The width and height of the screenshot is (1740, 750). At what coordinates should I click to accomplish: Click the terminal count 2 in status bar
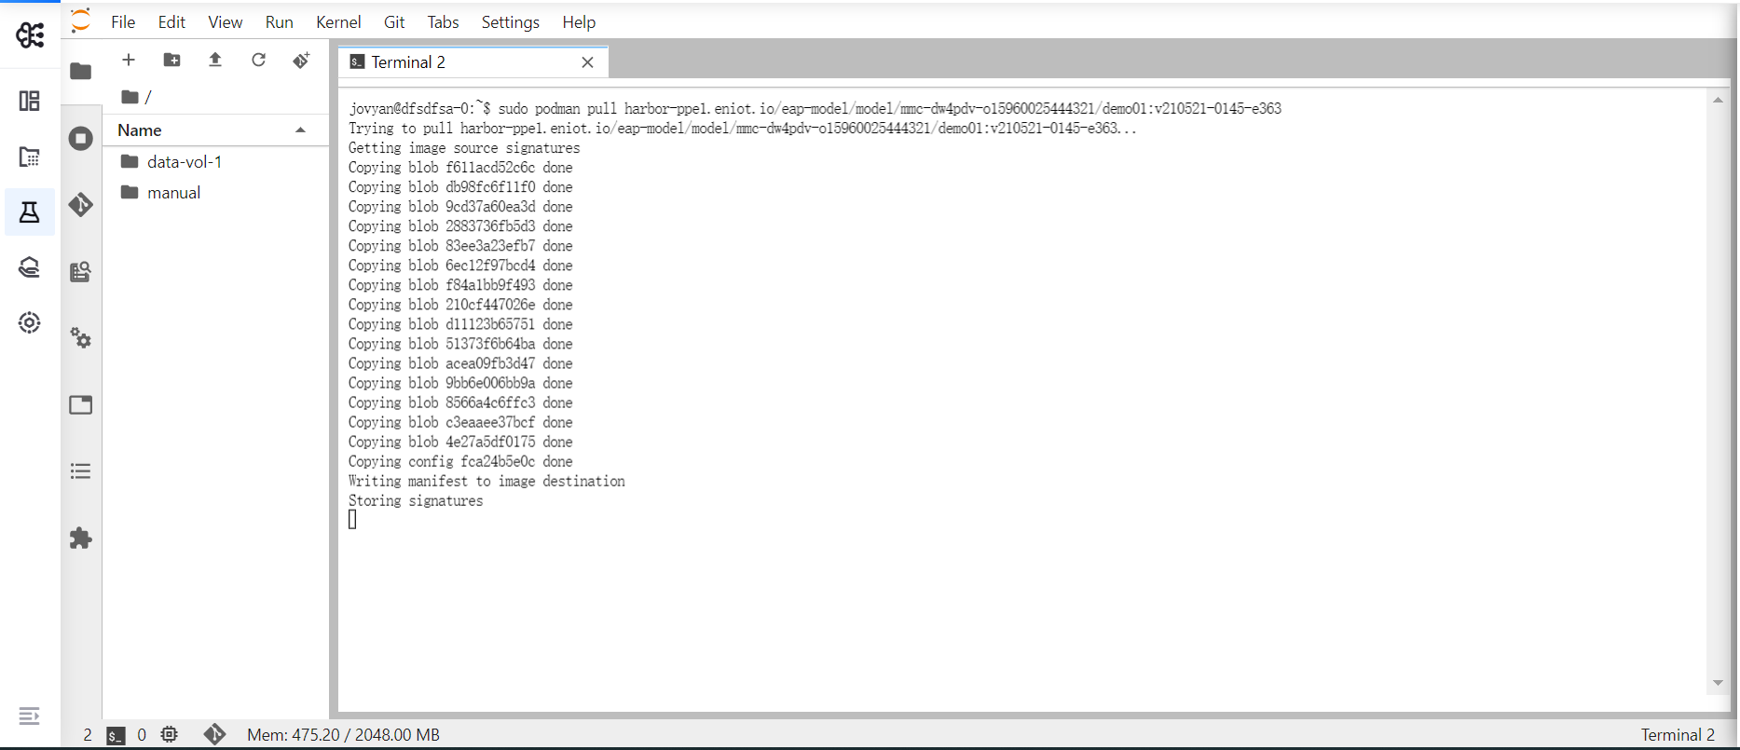pos(88,735)
